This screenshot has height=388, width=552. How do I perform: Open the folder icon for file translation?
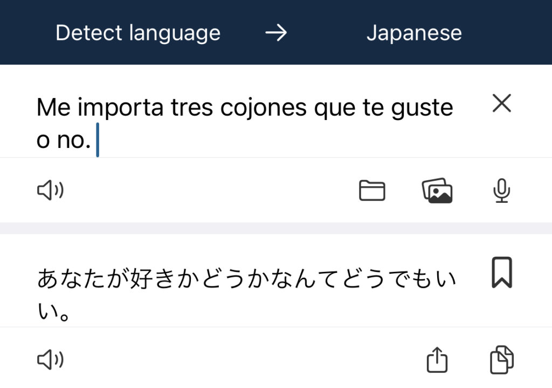(x=372, y=191)
